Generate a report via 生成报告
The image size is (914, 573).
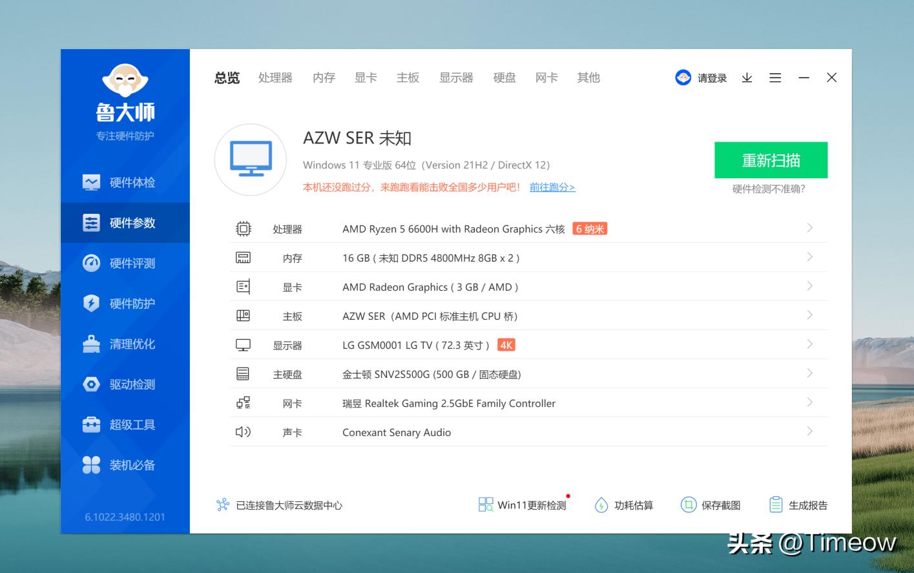pyautogui.click(x=798, y=505)
